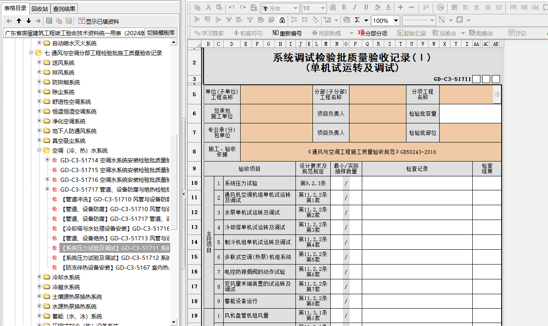Click the Redo arrow icon
The image size is (548, 326).
pyautogui.click(x=243, y=8)
